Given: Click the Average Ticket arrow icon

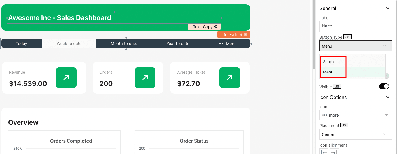Looking at the screenshot, I should coord(230,78).
